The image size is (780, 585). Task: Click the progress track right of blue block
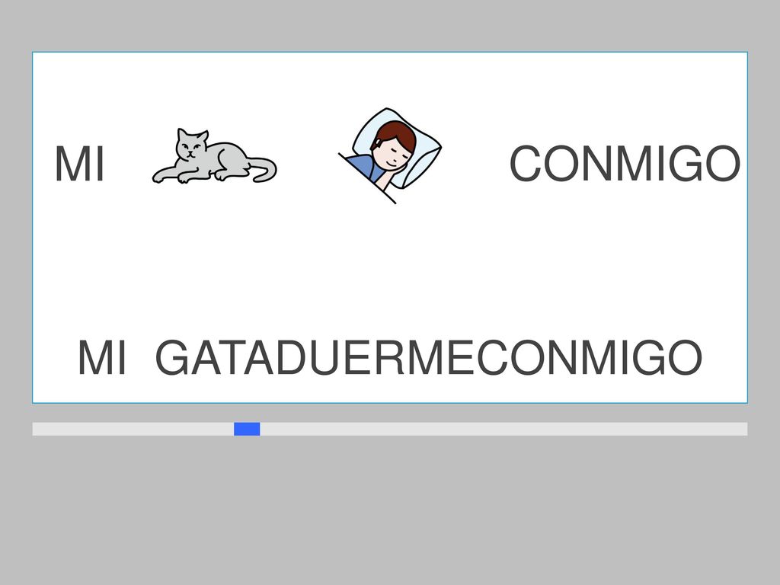pyautogui.click(x=503, y=429)
